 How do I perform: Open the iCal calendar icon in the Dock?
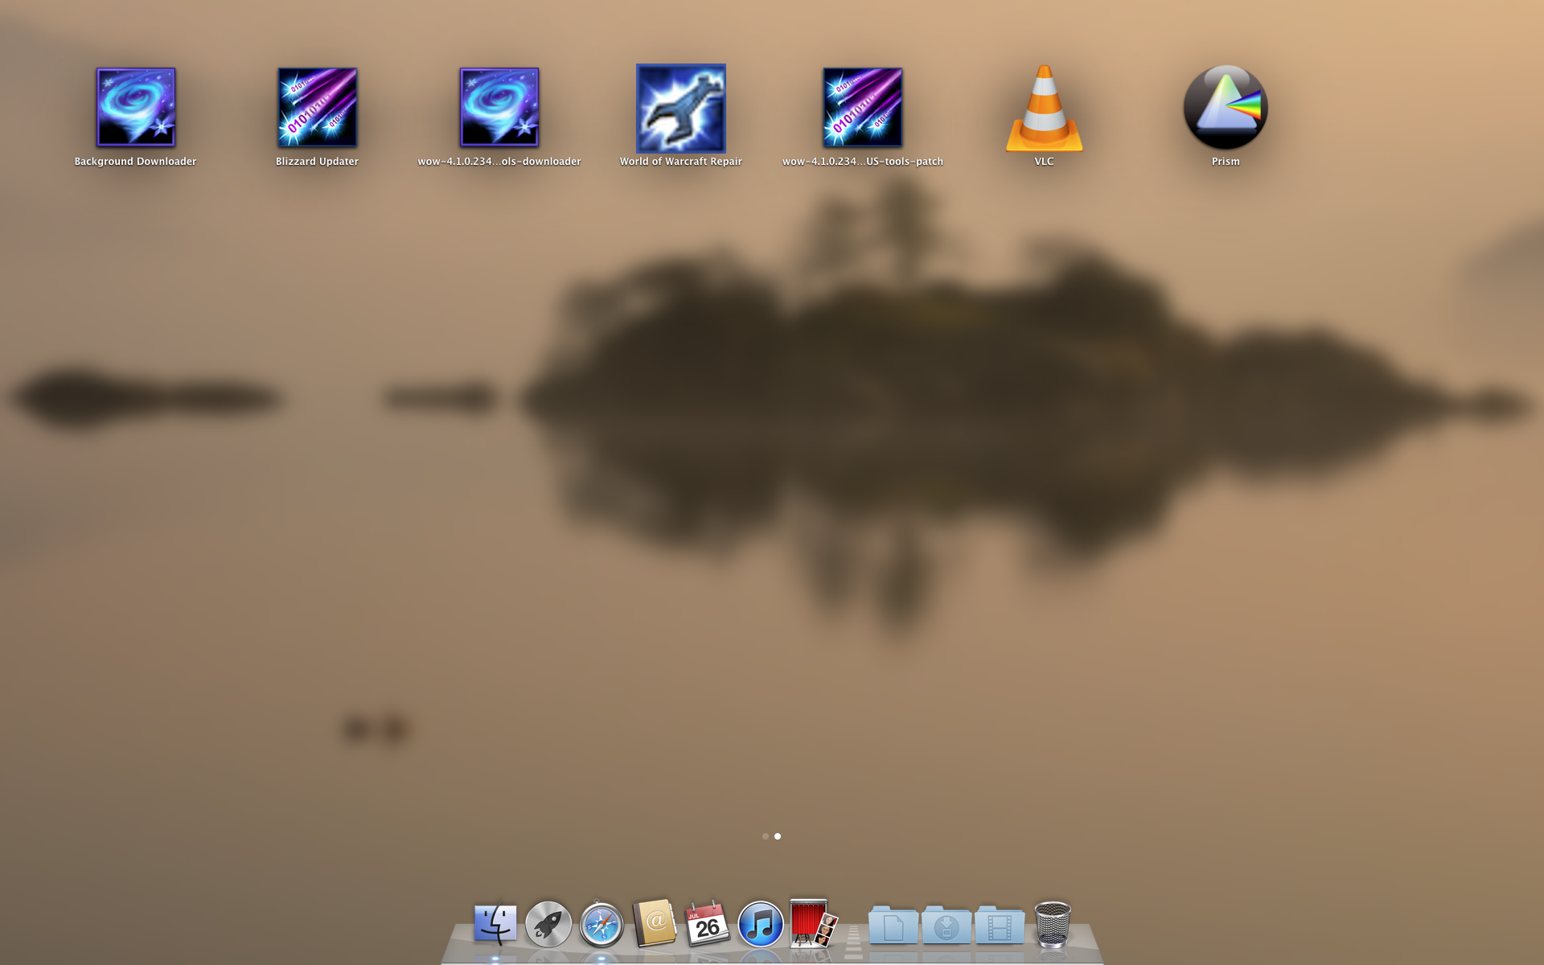click(708, 924)
